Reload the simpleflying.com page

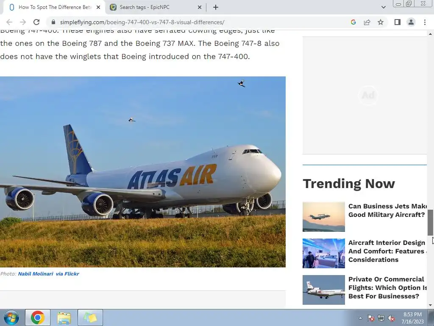[36, 22]
